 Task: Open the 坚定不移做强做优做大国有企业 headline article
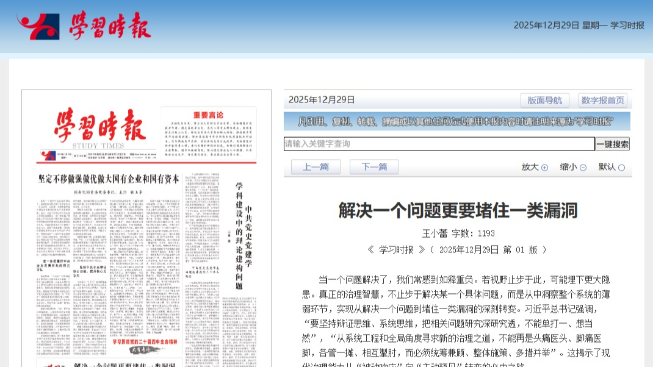pos(109,179)
